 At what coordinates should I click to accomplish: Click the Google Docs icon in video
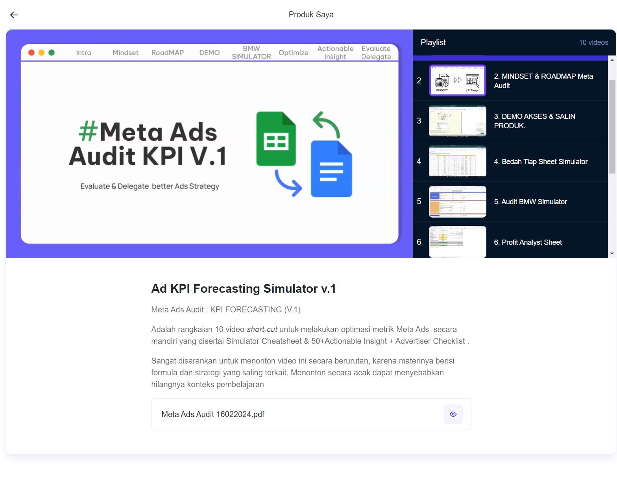331,169
